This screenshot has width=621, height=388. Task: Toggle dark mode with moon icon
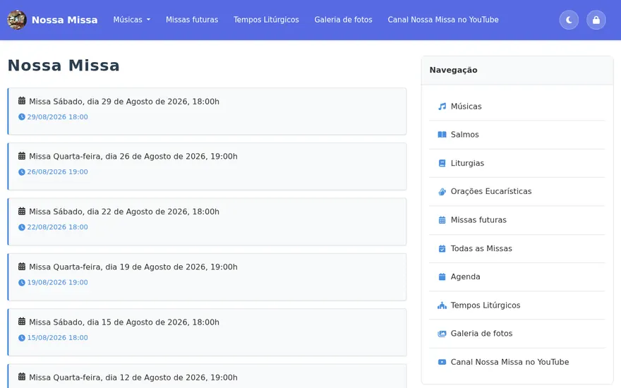click(569, 20)
